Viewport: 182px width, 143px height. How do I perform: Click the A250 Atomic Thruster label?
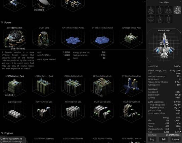pos(73,139)
